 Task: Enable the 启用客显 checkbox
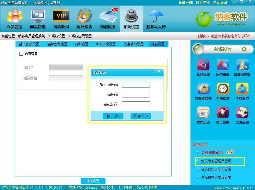(21, 54)
